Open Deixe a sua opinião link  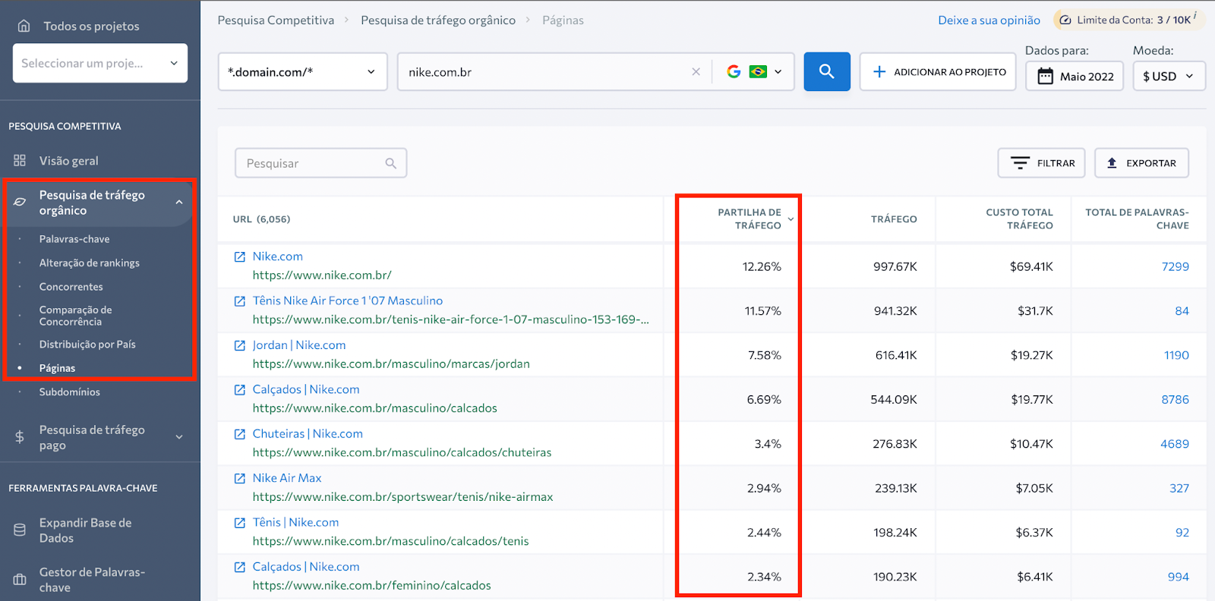989,20
